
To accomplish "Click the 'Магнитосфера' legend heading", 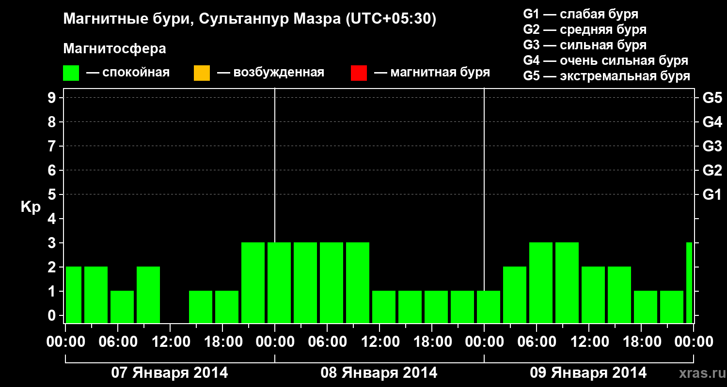I will tap(115, 49).
